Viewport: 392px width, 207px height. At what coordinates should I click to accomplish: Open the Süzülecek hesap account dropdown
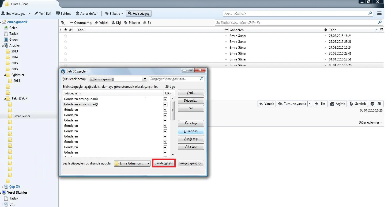[118, 79]
